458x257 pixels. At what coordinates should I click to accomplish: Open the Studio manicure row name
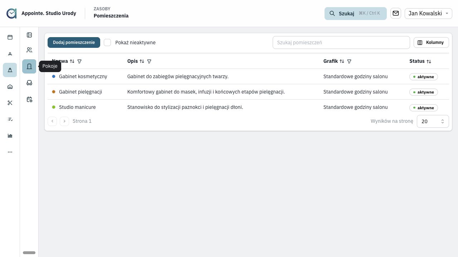[77, 107]
